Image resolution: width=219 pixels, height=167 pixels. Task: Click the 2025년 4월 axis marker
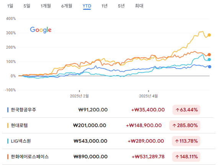tap(148, 96)
